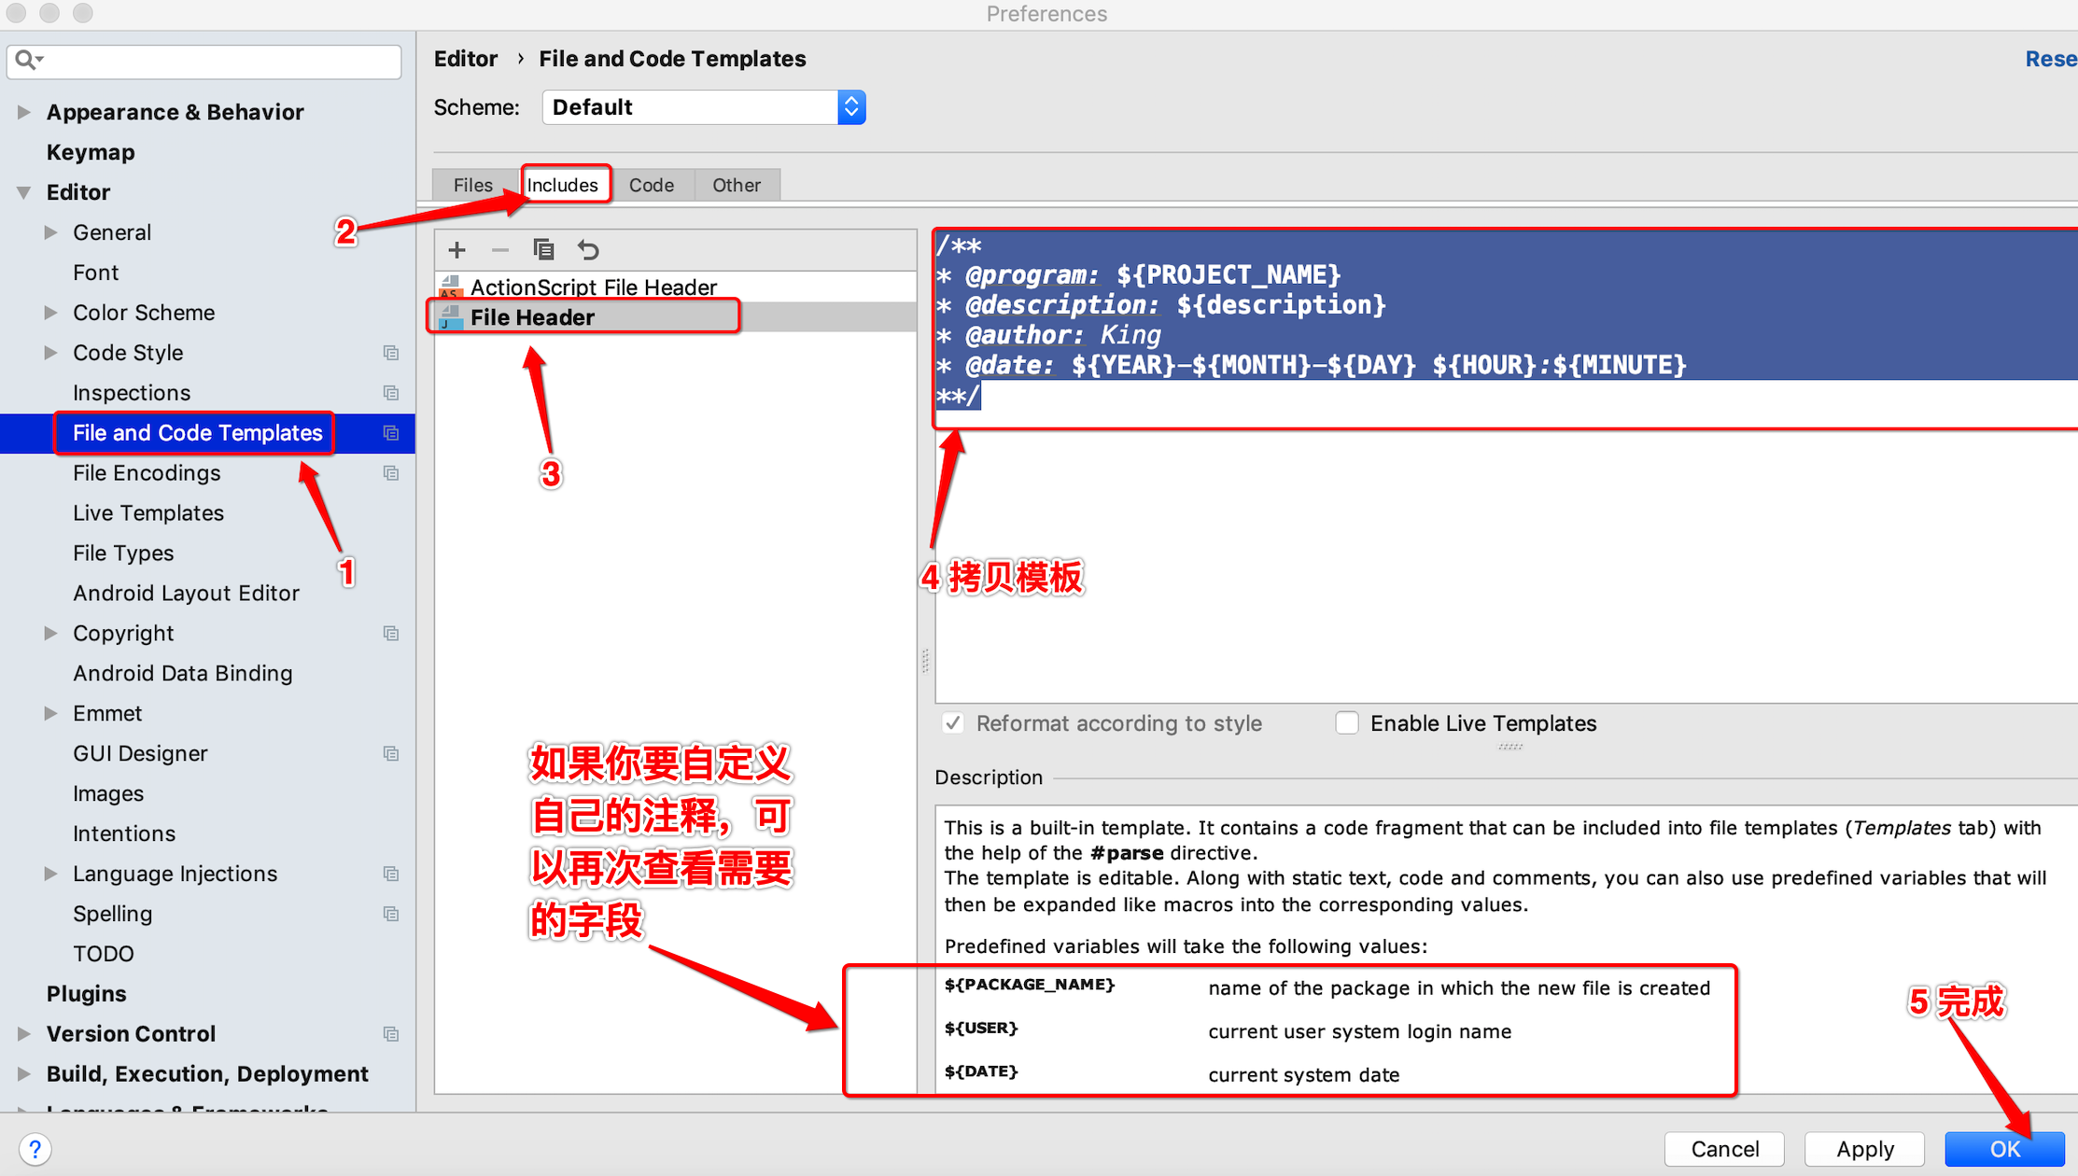
Task: Click the Files tab
Action: [x=474, y=184]
